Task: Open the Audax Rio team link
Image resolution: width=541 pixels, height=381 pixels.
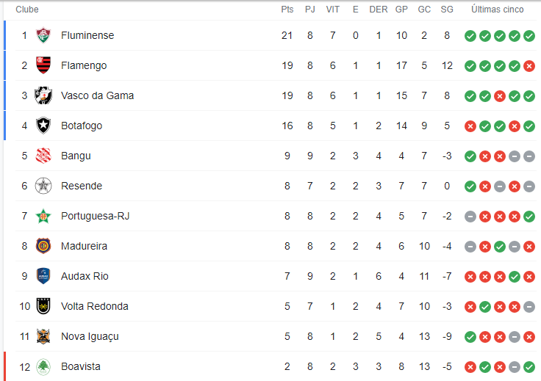Action: [85, 276]
